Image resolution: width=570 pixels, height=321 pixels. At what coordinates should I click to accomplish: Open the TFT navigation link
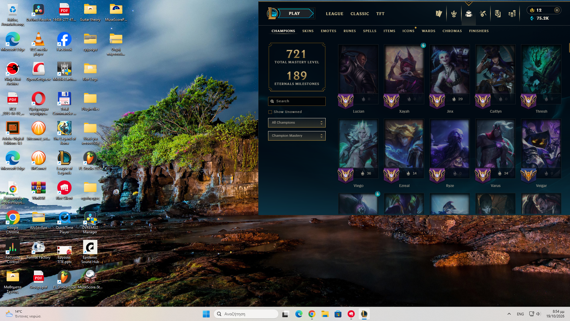pos(380,14)
